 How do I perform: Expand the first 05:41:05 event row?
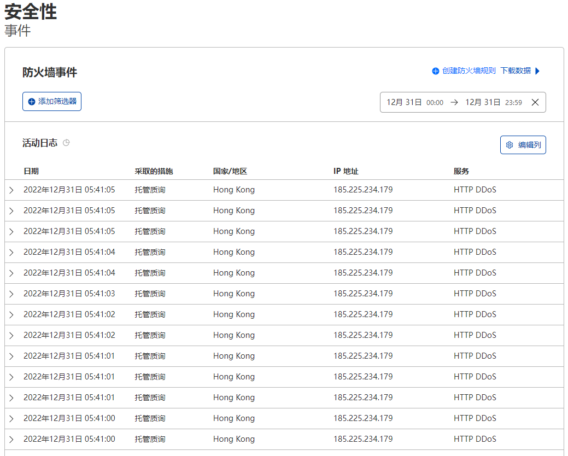point(11,190)
